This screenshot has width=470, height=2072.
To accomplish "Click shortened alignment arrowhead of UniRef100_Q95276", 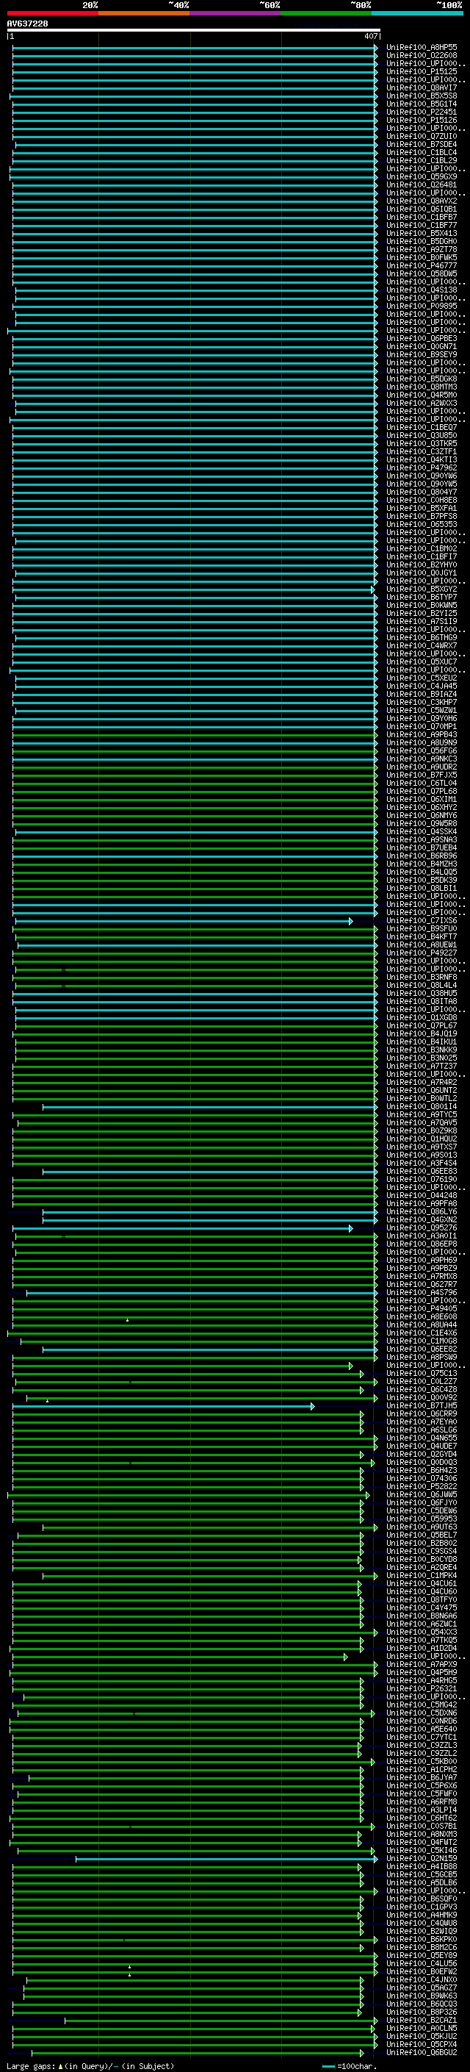I will [350, 1228].
